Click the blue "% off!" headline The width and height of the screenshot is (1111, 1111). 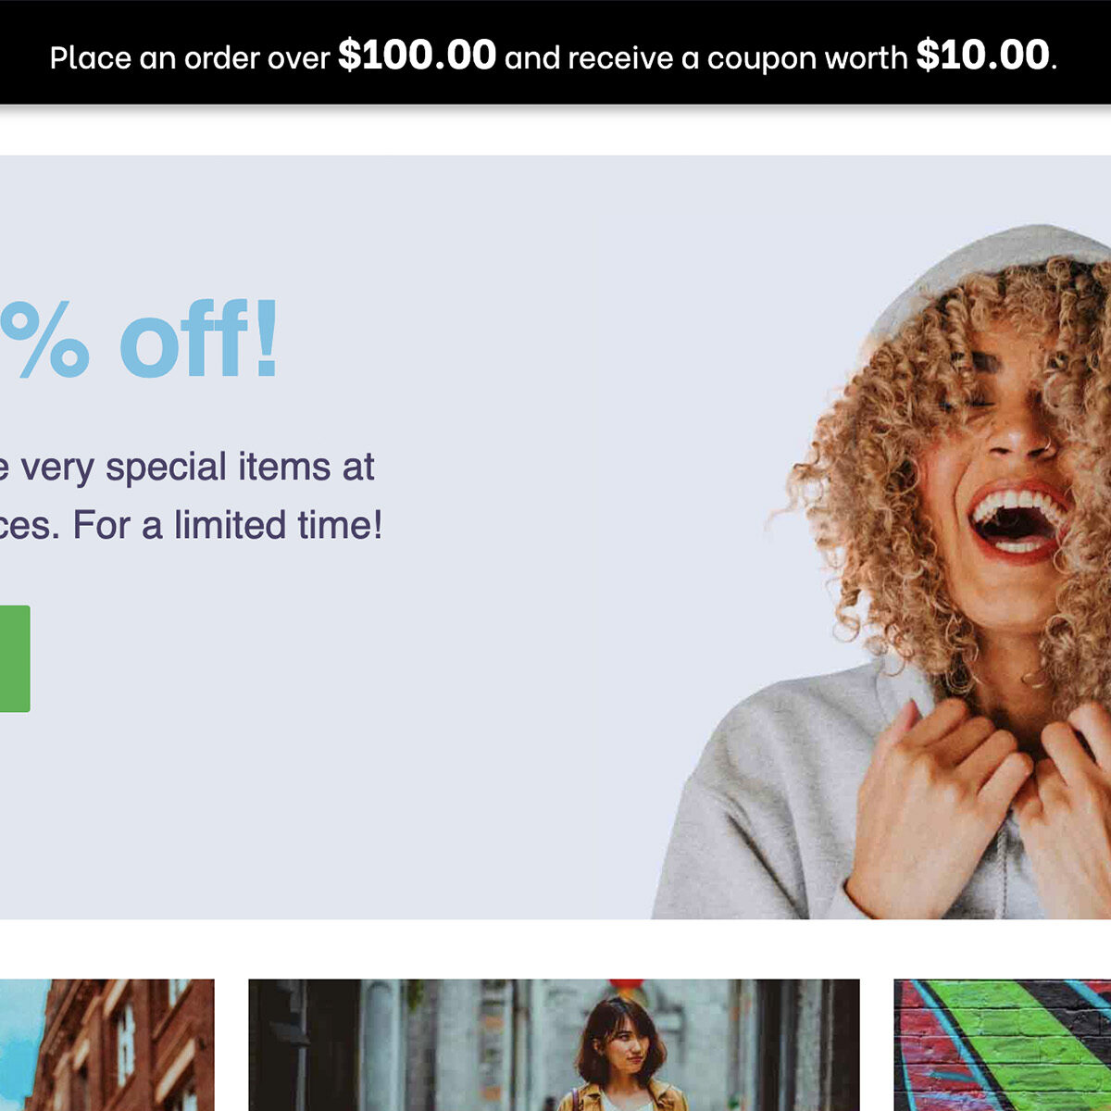(x=139, y=340)
